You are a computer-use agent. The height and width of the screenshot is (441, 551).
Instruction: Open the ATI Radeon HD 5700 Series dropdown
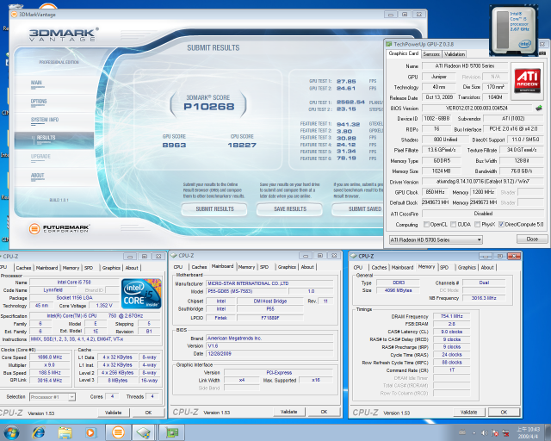point(436,239)
